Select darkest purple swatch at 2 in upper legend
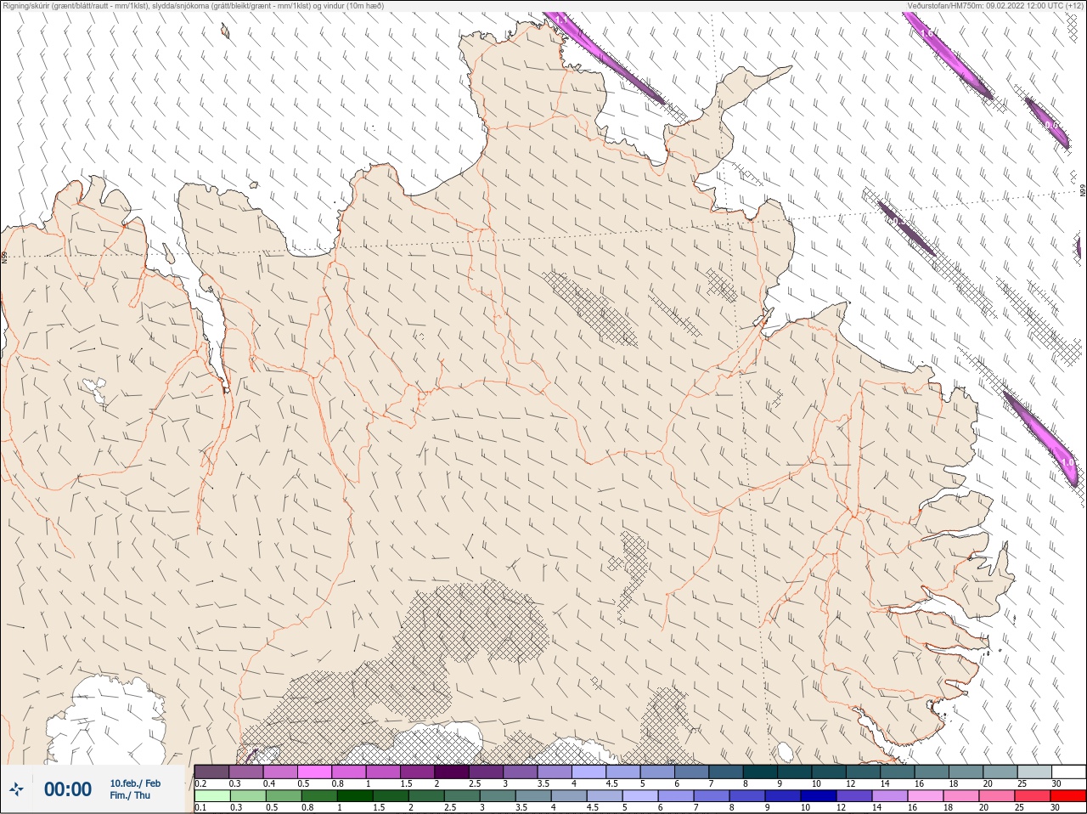 [452, 772]
